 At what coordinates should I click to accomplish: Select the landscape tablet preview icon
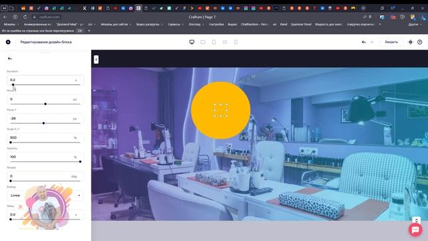[x=203, y=42]
